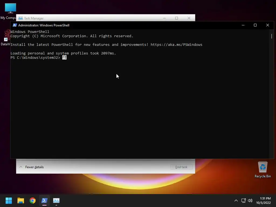Select the My Computer desktop icon
Image resolution: width=276 pixels, height=207 pixels.
tap(8, 11)
